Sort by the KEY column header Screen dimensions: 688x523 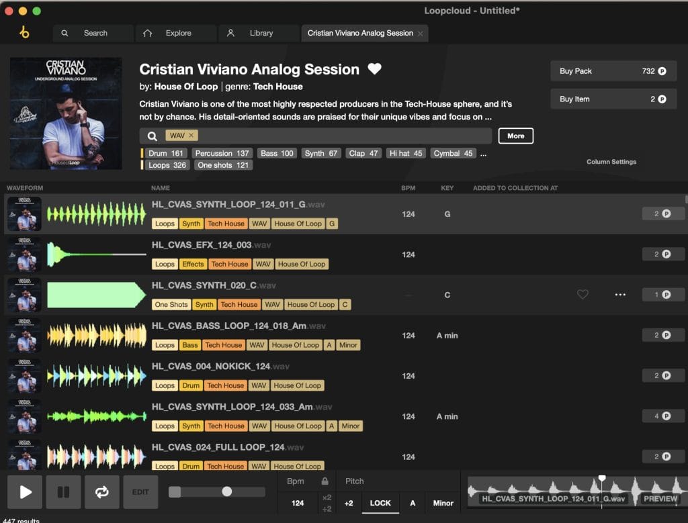click(447, 187)
